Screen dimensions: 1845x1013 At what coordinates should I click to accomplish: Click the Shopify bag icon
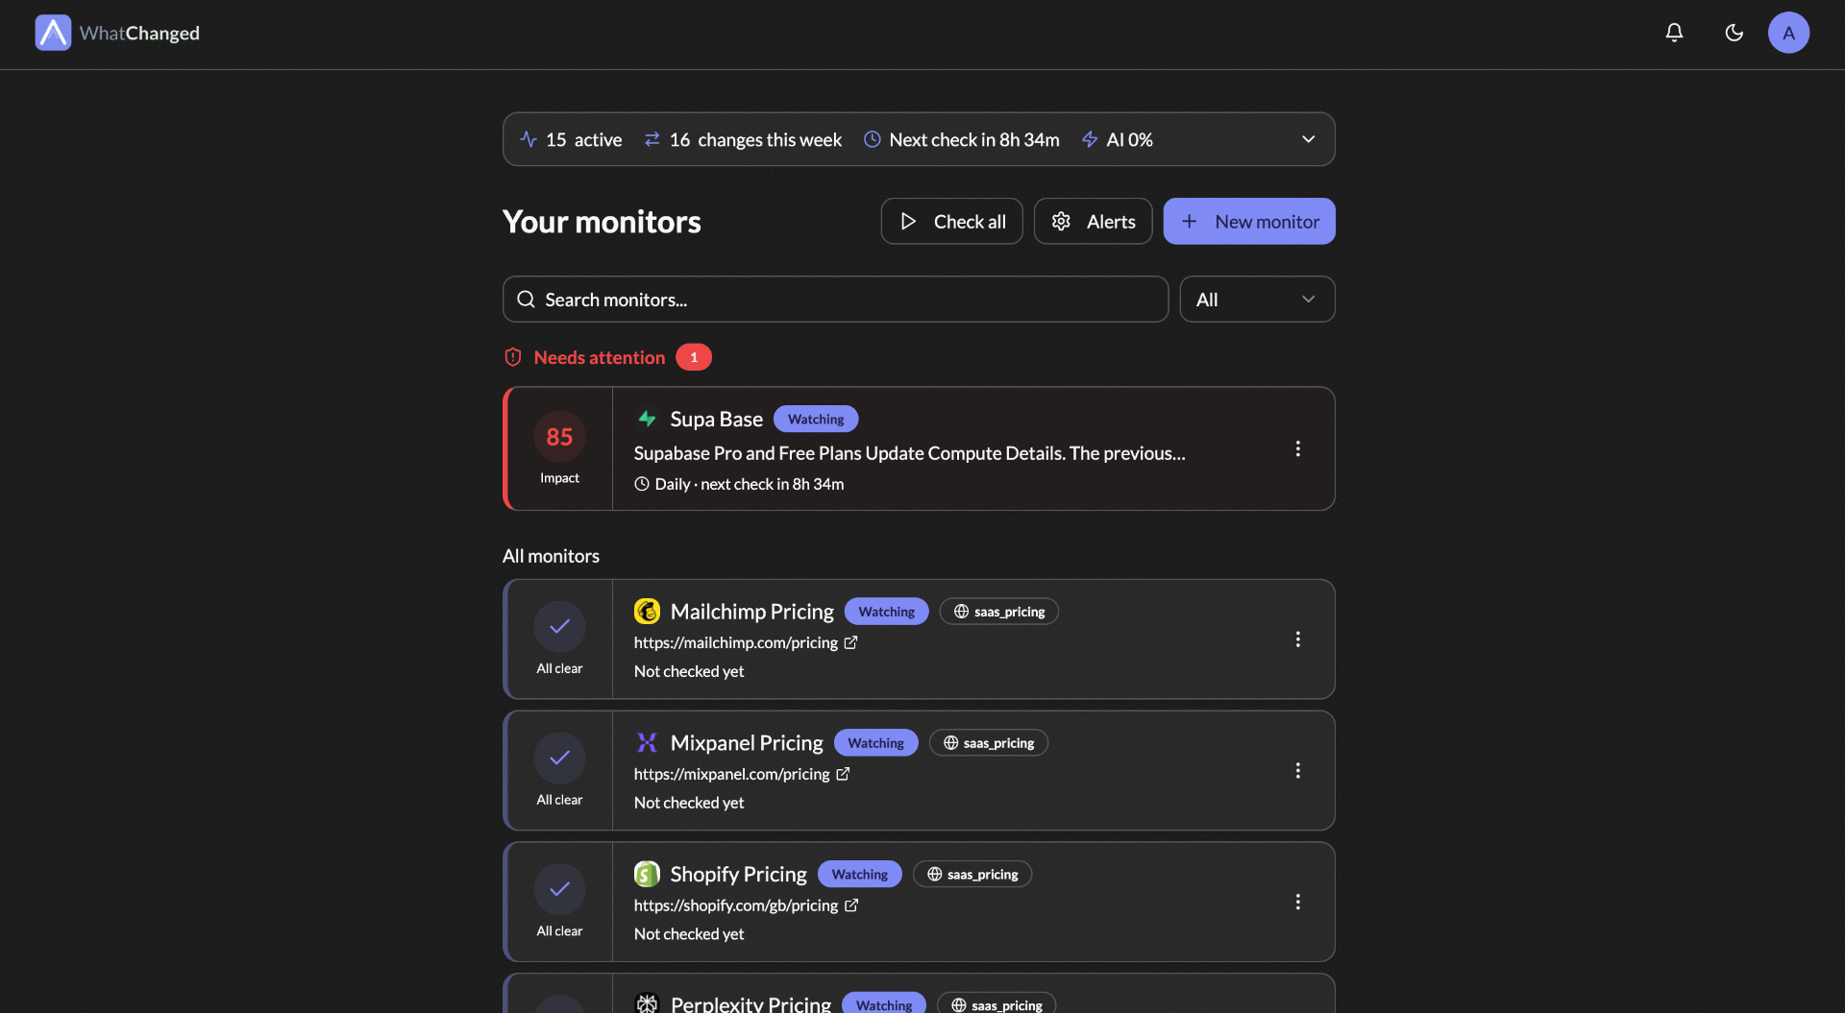(x=647, y=874)
